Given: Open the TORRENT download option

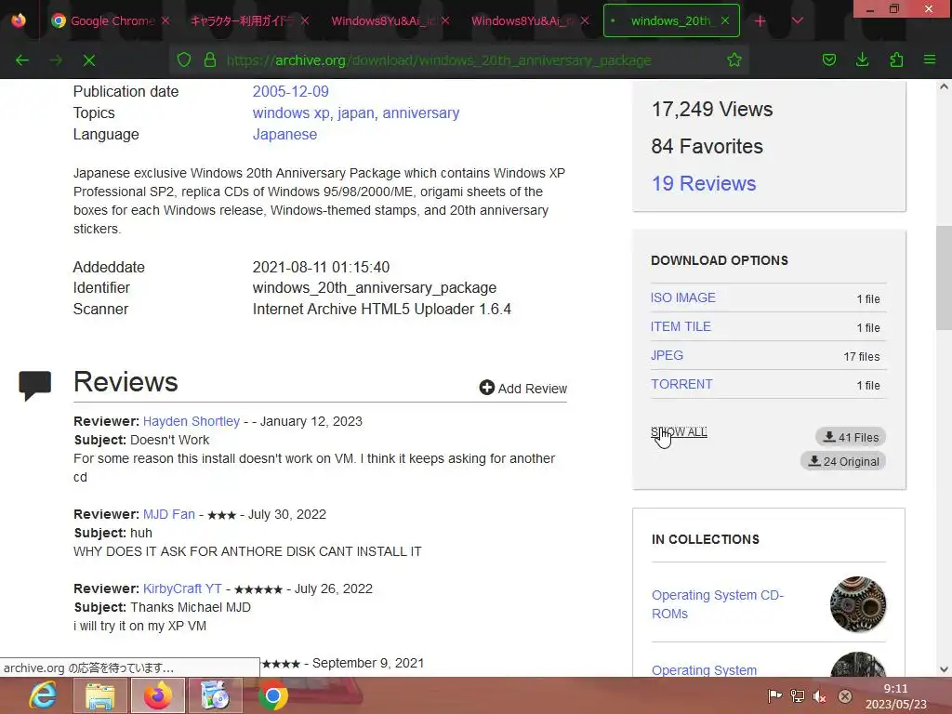Looking at the screenshot, I should [x=681, y=384].
